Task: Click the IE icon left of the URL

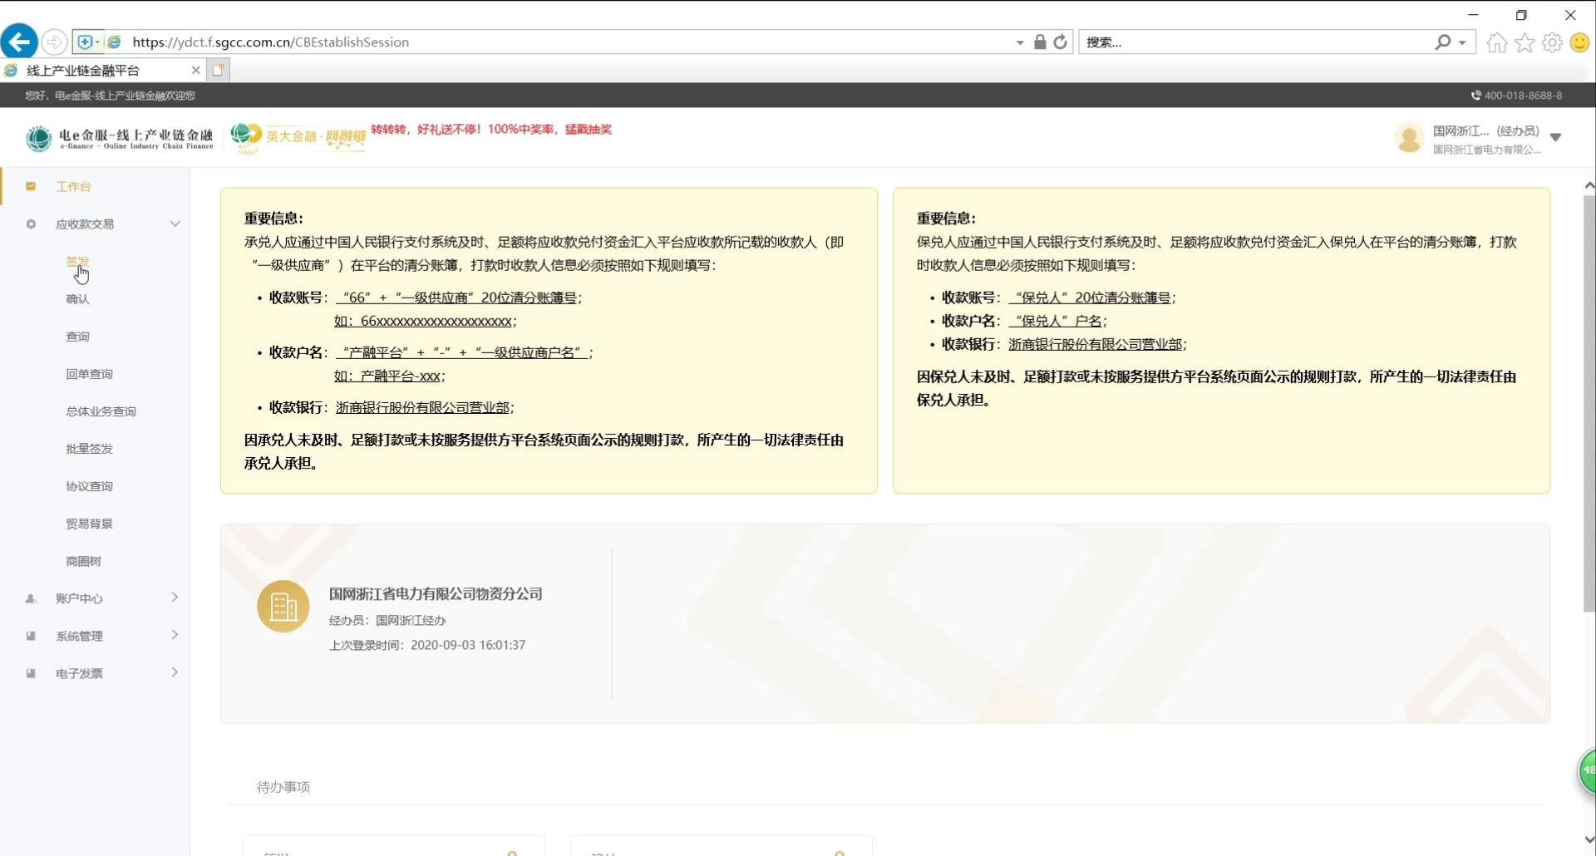Action: pyautogui.click(x=115, y=42)
